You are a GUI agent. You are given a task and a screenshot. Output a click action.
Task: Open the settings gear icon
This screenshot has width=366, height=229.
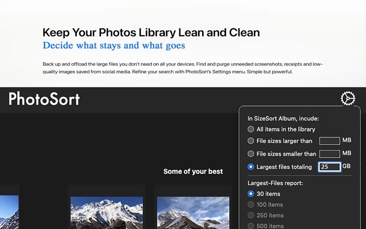pos(348,98)
